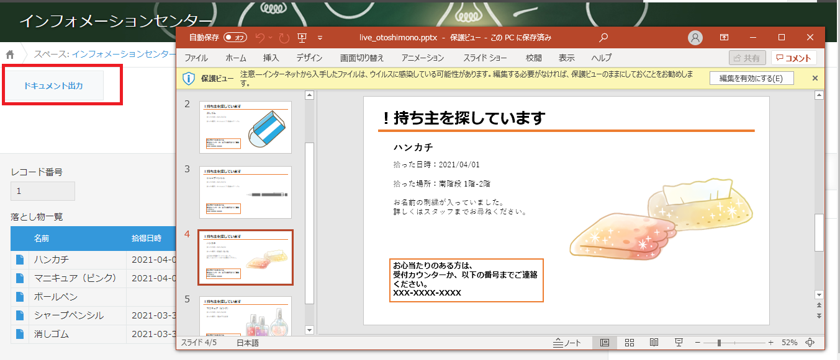Start Slide Show from the status bar

coord(679,343)
